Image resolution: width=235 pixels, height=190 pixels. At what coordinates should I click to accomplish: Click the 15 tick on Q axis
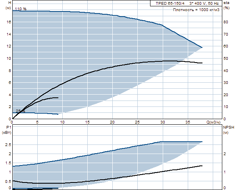(87, 122)
